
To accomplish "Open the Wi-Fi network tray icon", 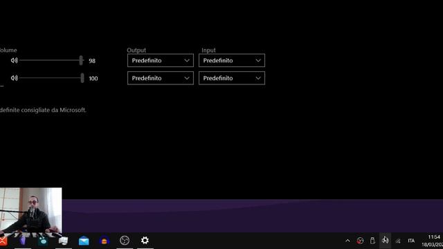I will click(398, 241).
